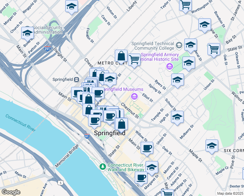Click the Dwight St label
This screenshot has width=244, height=196.
point(60,55)
